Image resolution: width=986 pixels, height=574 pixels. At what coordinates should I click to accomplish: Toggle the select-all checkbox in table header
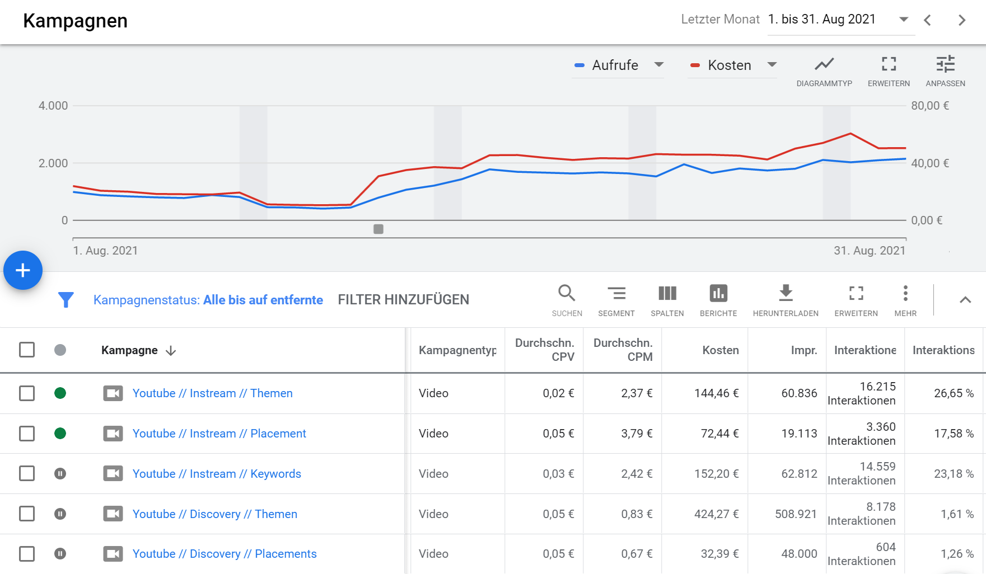[27, 350]
